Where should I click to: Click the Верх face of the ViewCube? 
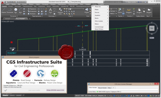pyautogui.click(x=152, y=28)
